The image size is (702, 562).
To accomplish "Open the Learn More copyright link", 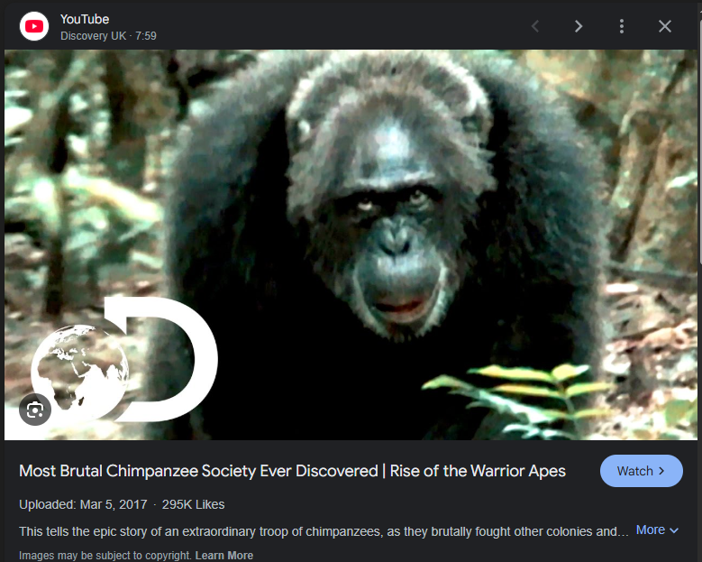I will click(223, 556).
